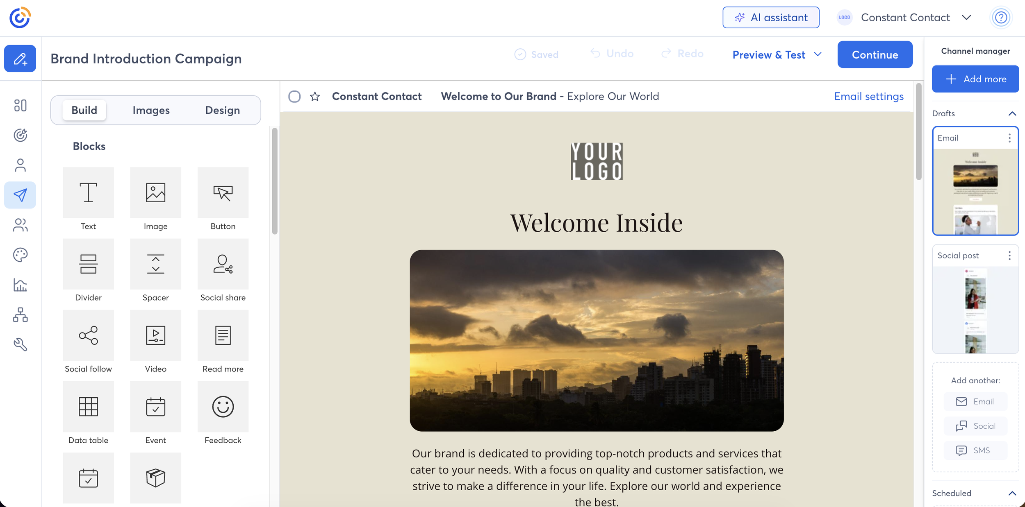This screenshot has width=1025, height=507.
Task: Open the help question mark icon
Action: [x=1001, y=18]
